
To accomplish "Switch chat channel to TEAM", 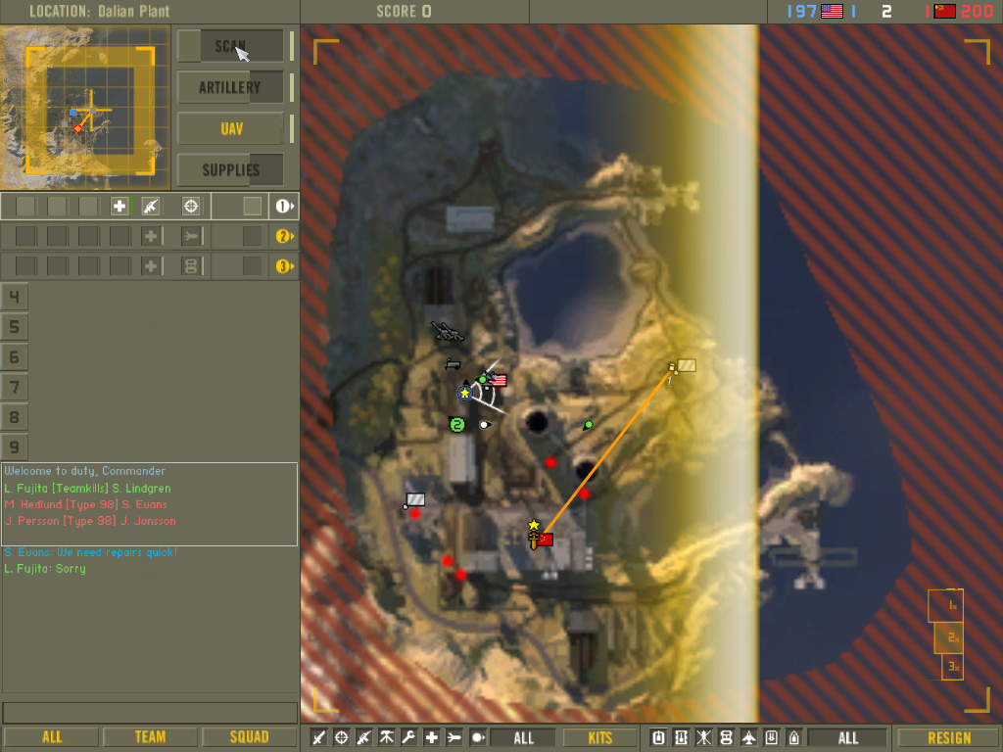I will pyautogui.click(x=150, y=737).
